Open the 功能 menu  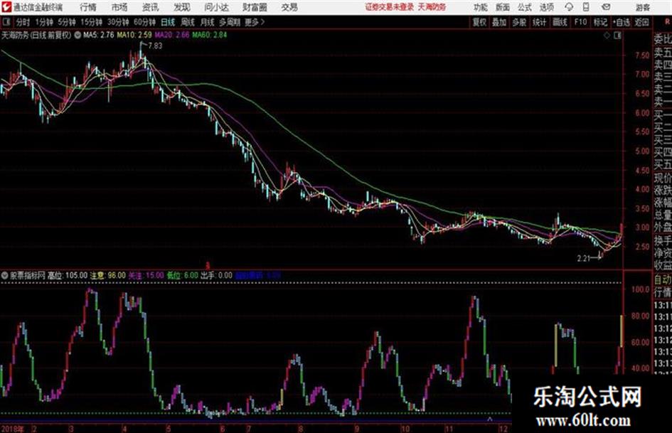point(481,7)
